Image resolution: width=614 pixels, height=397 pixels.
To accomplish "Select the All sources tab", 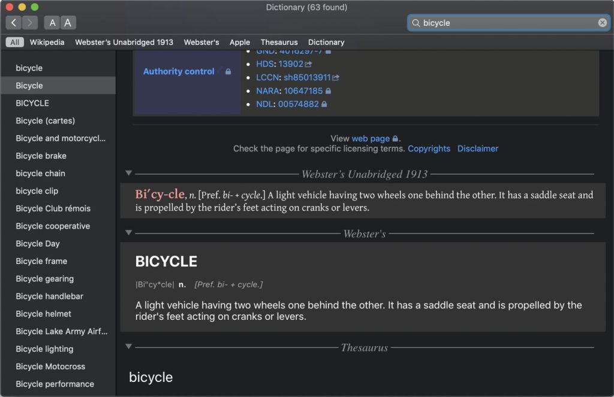I will point(14,42).
